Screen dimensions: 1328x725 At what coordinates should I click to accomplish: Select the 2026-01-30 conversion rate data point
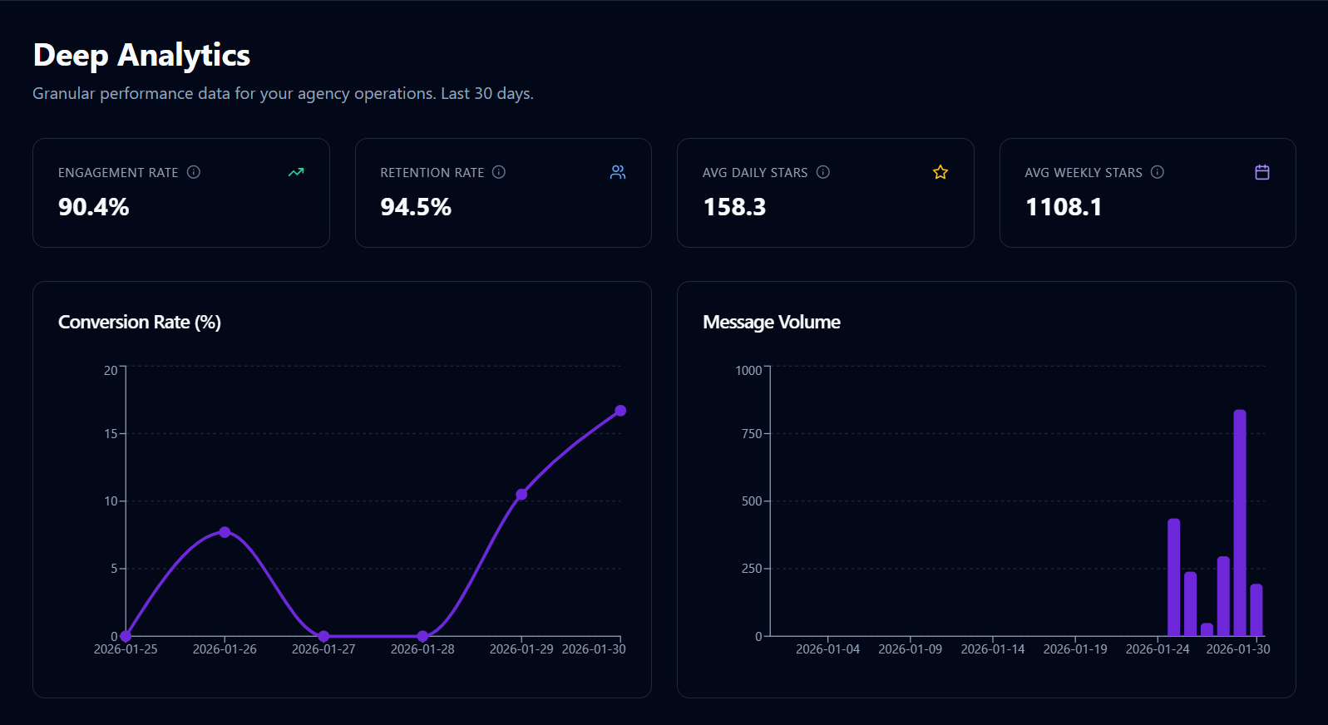click(620, 411)
